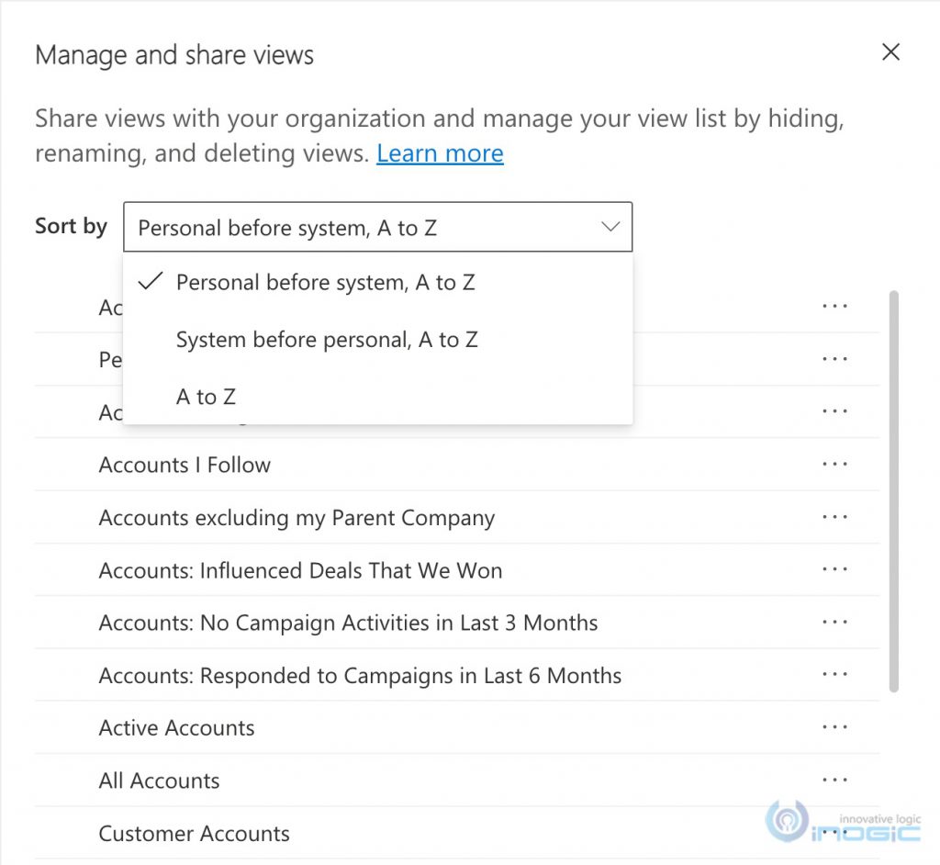The image size is (940, 865).
Task: Select the checkmarked Personal before system option
Action: coord(324,282)
